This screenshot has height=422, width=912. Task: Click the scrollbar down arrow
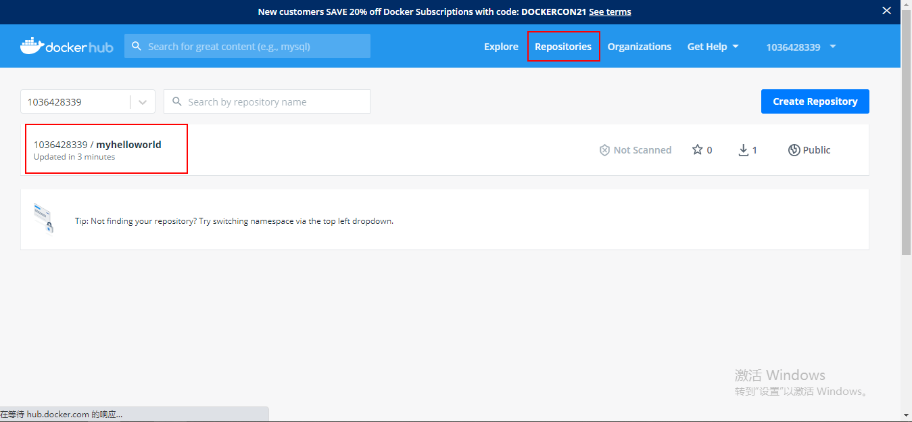point(906,415)
